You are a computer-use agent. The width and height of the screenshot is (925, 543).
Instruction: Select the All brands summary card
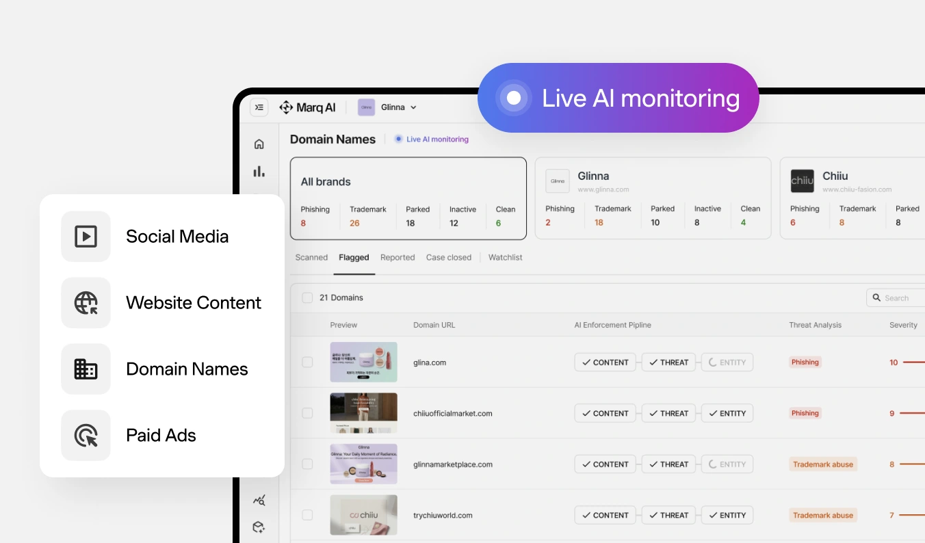(408, 198)
